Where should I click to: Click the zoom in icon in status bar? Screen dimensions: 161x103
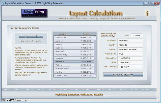10,100
